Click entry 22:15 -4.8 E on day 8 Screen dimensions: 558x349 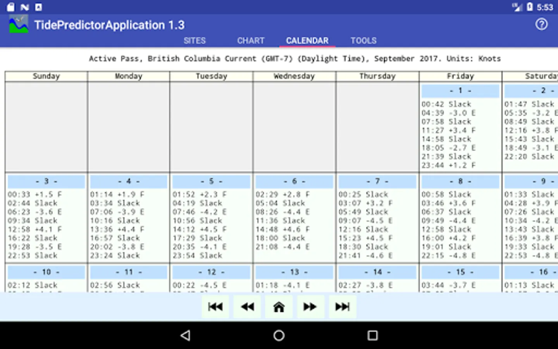(449, 256)
